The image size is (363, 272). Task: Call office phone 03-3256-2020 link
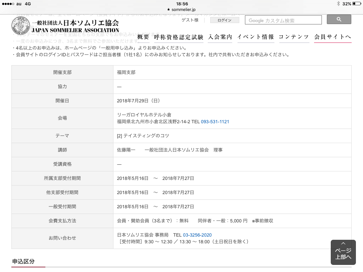click(197, 235)
